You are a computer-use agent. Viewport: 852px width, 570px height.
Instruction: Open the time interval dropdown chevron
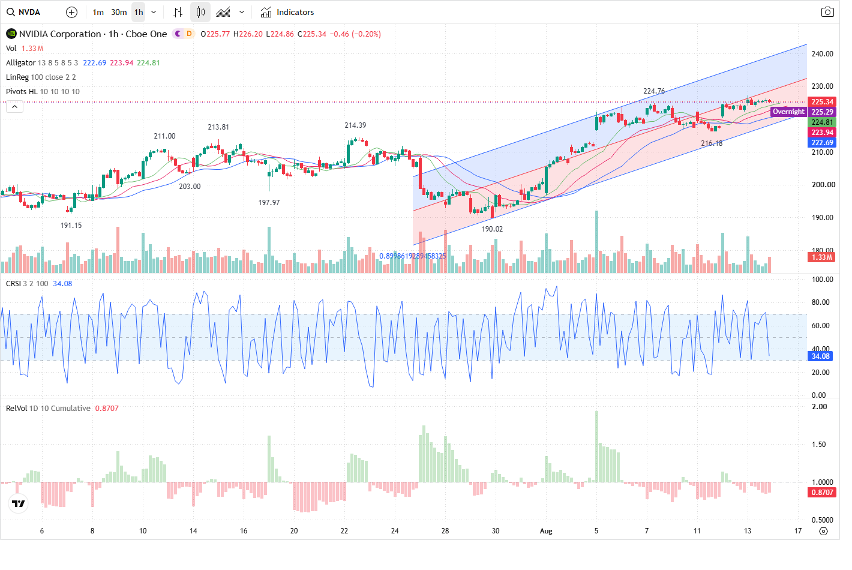154,12
